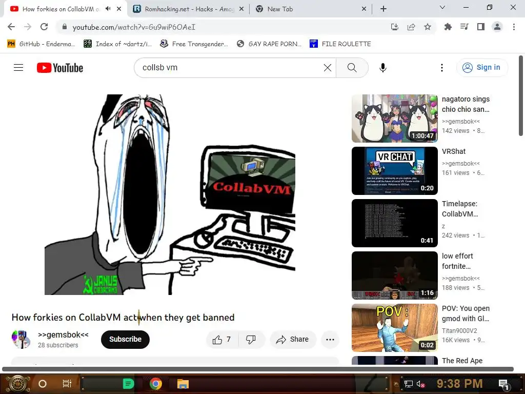Click the Sign in button
This screenshot has height=394, width=525.
[482, 67]
